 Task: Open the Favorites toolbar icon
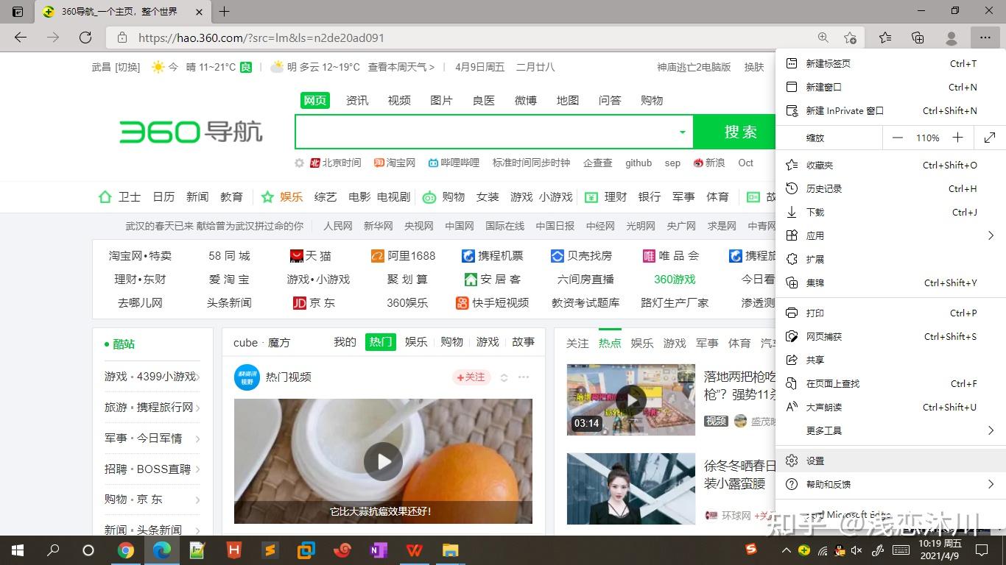coord(885,38)
